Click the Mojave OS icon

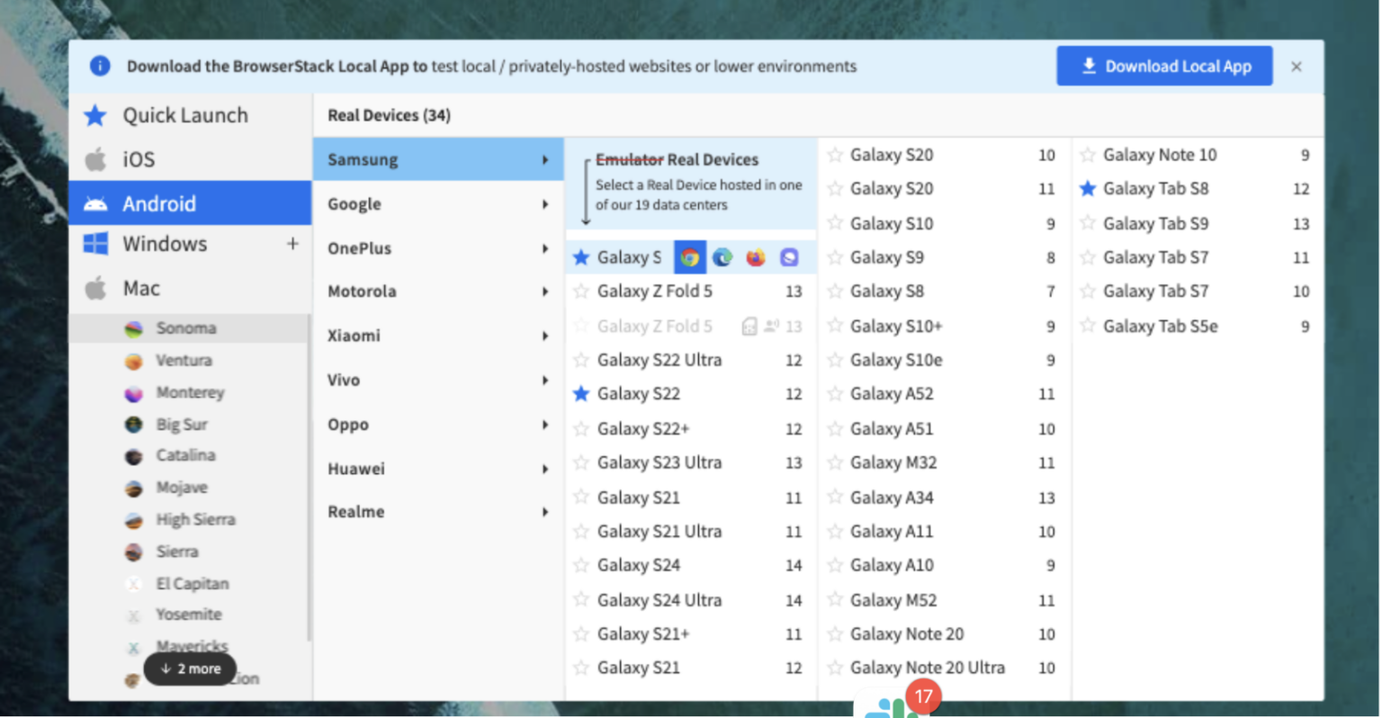tap(133, 489)
